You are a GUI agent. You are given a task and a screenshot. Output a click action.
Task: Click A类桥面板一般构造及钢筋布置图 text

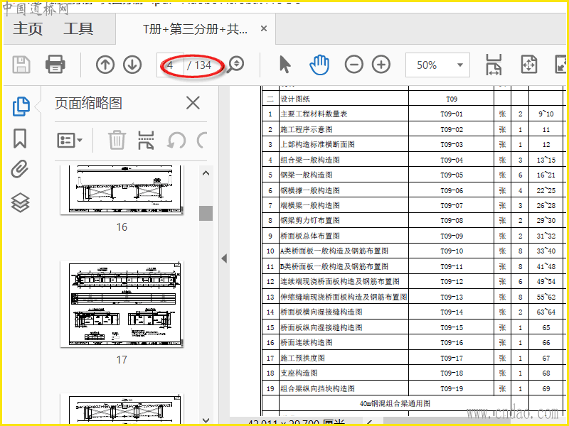[334, 251]
